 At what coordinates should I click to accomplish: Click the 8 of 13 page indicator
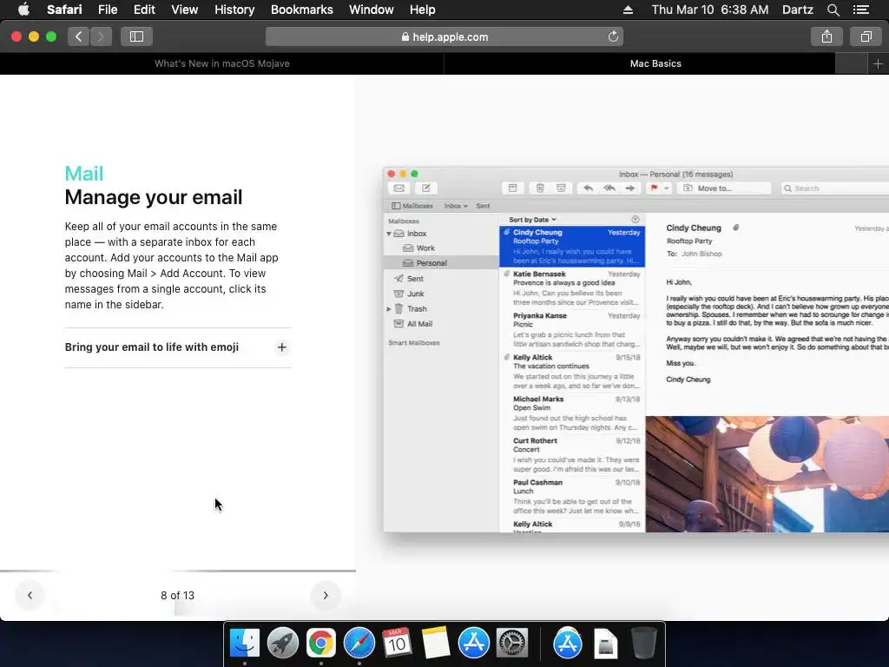177,596
